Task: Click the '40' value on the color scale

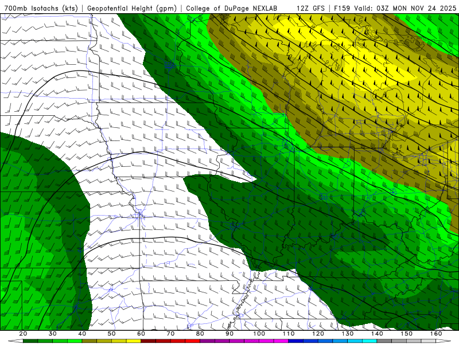Action: tap(82, 334)
